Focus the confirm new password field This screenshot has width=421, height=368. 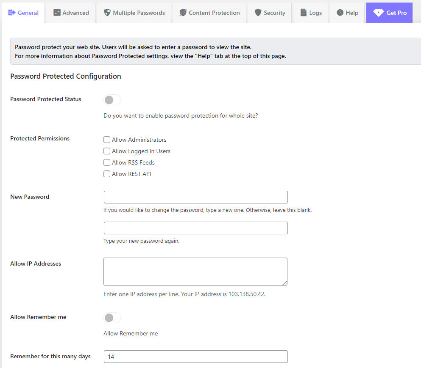pos(196,228)
